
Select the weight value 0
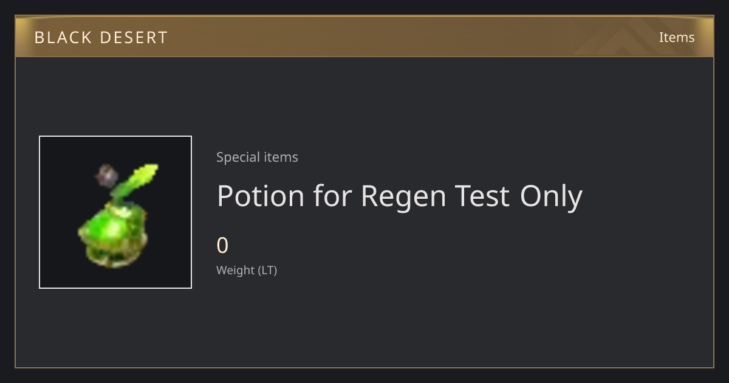222,246
